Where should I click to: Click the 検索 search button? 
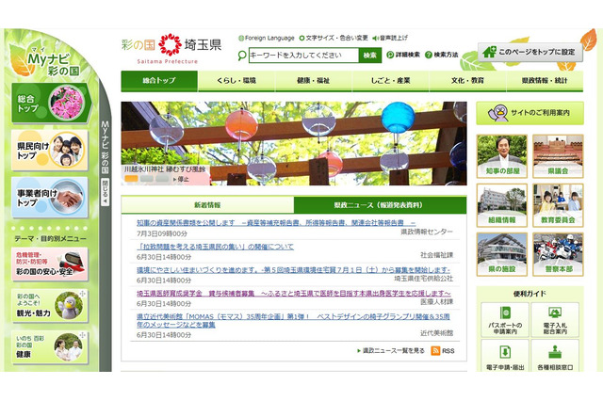tap(370, 56)
